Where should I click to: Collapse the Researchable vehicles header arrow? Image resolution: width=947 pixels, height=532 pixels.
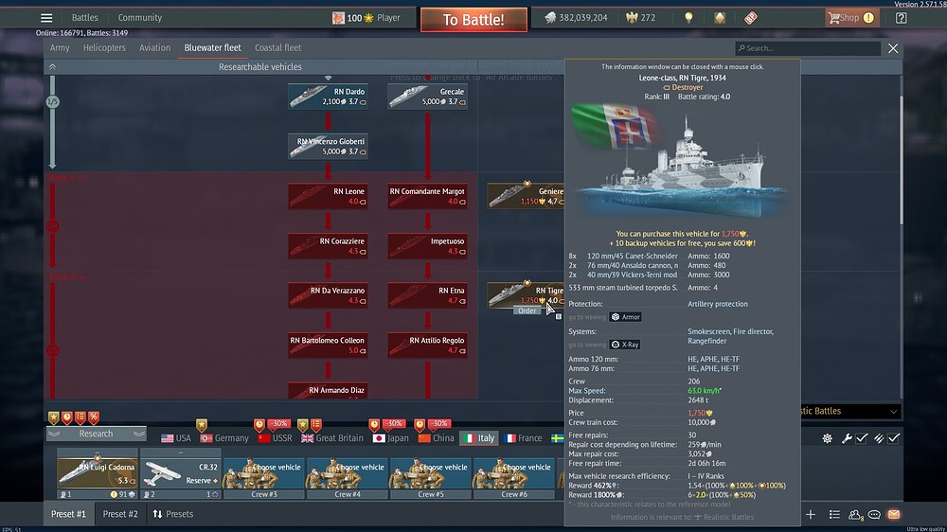point(52,67)
